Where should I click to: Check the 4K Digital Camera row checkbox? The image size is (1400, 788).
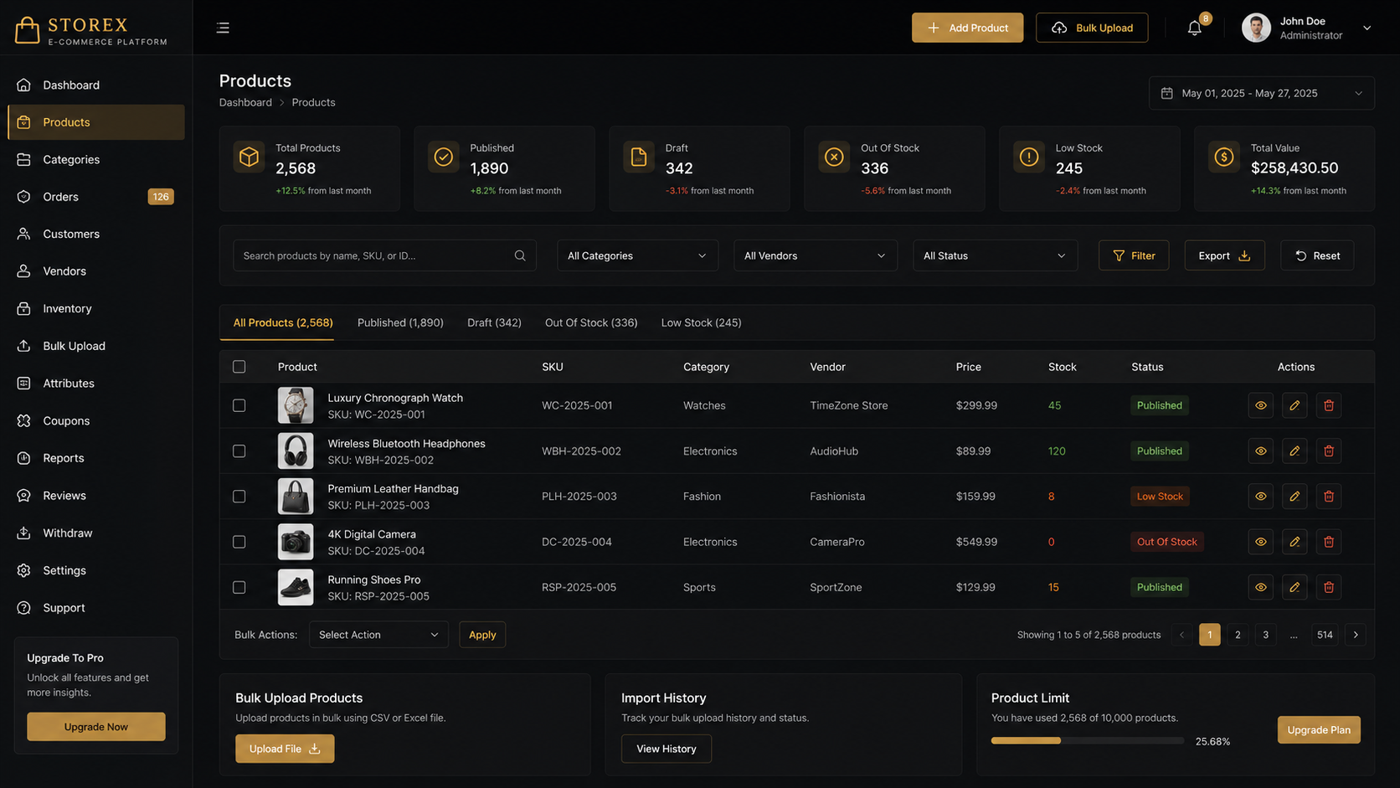239,542
